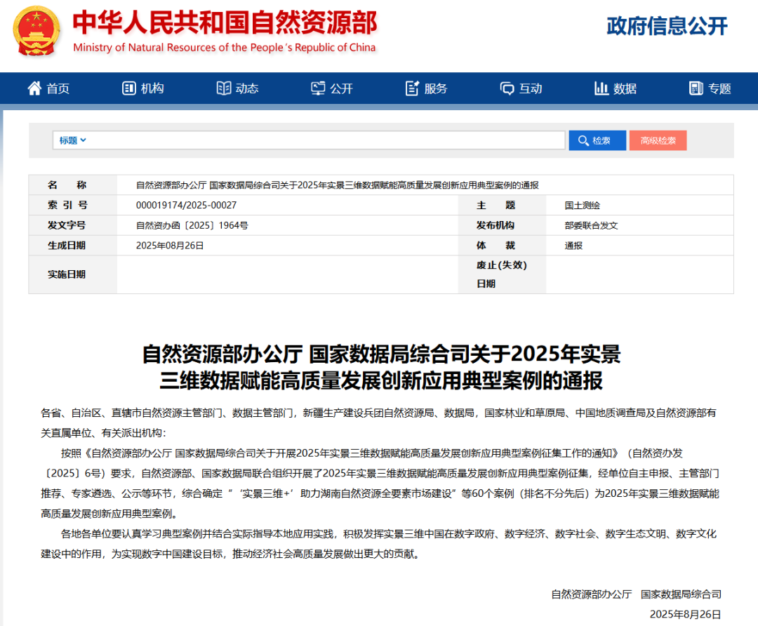Click the 专题 special topics icon
Viewport: 758px width, 626px height.
pyautogui.click(x=696, y=88)
